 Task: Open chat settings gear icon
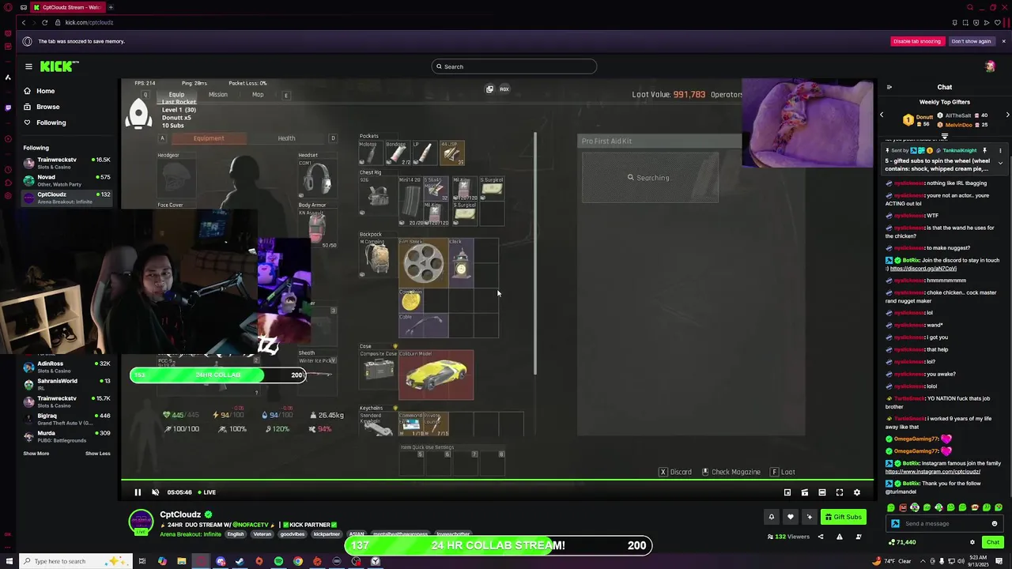click(x=972, y=542)
